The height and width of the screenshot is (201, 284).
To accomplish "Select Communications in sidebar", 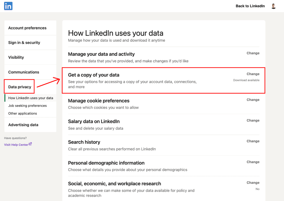I will tap(24, 72).
